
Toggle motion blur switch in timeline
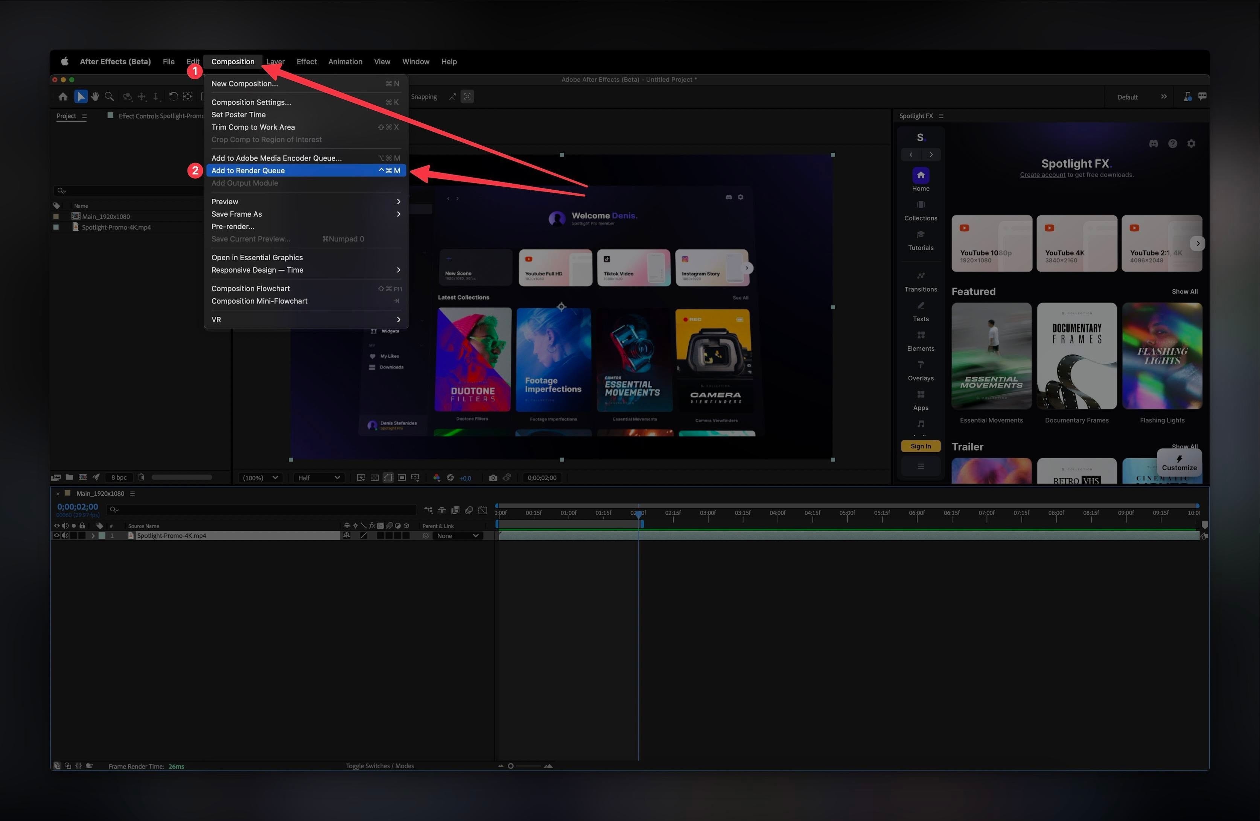coord(469,510)
